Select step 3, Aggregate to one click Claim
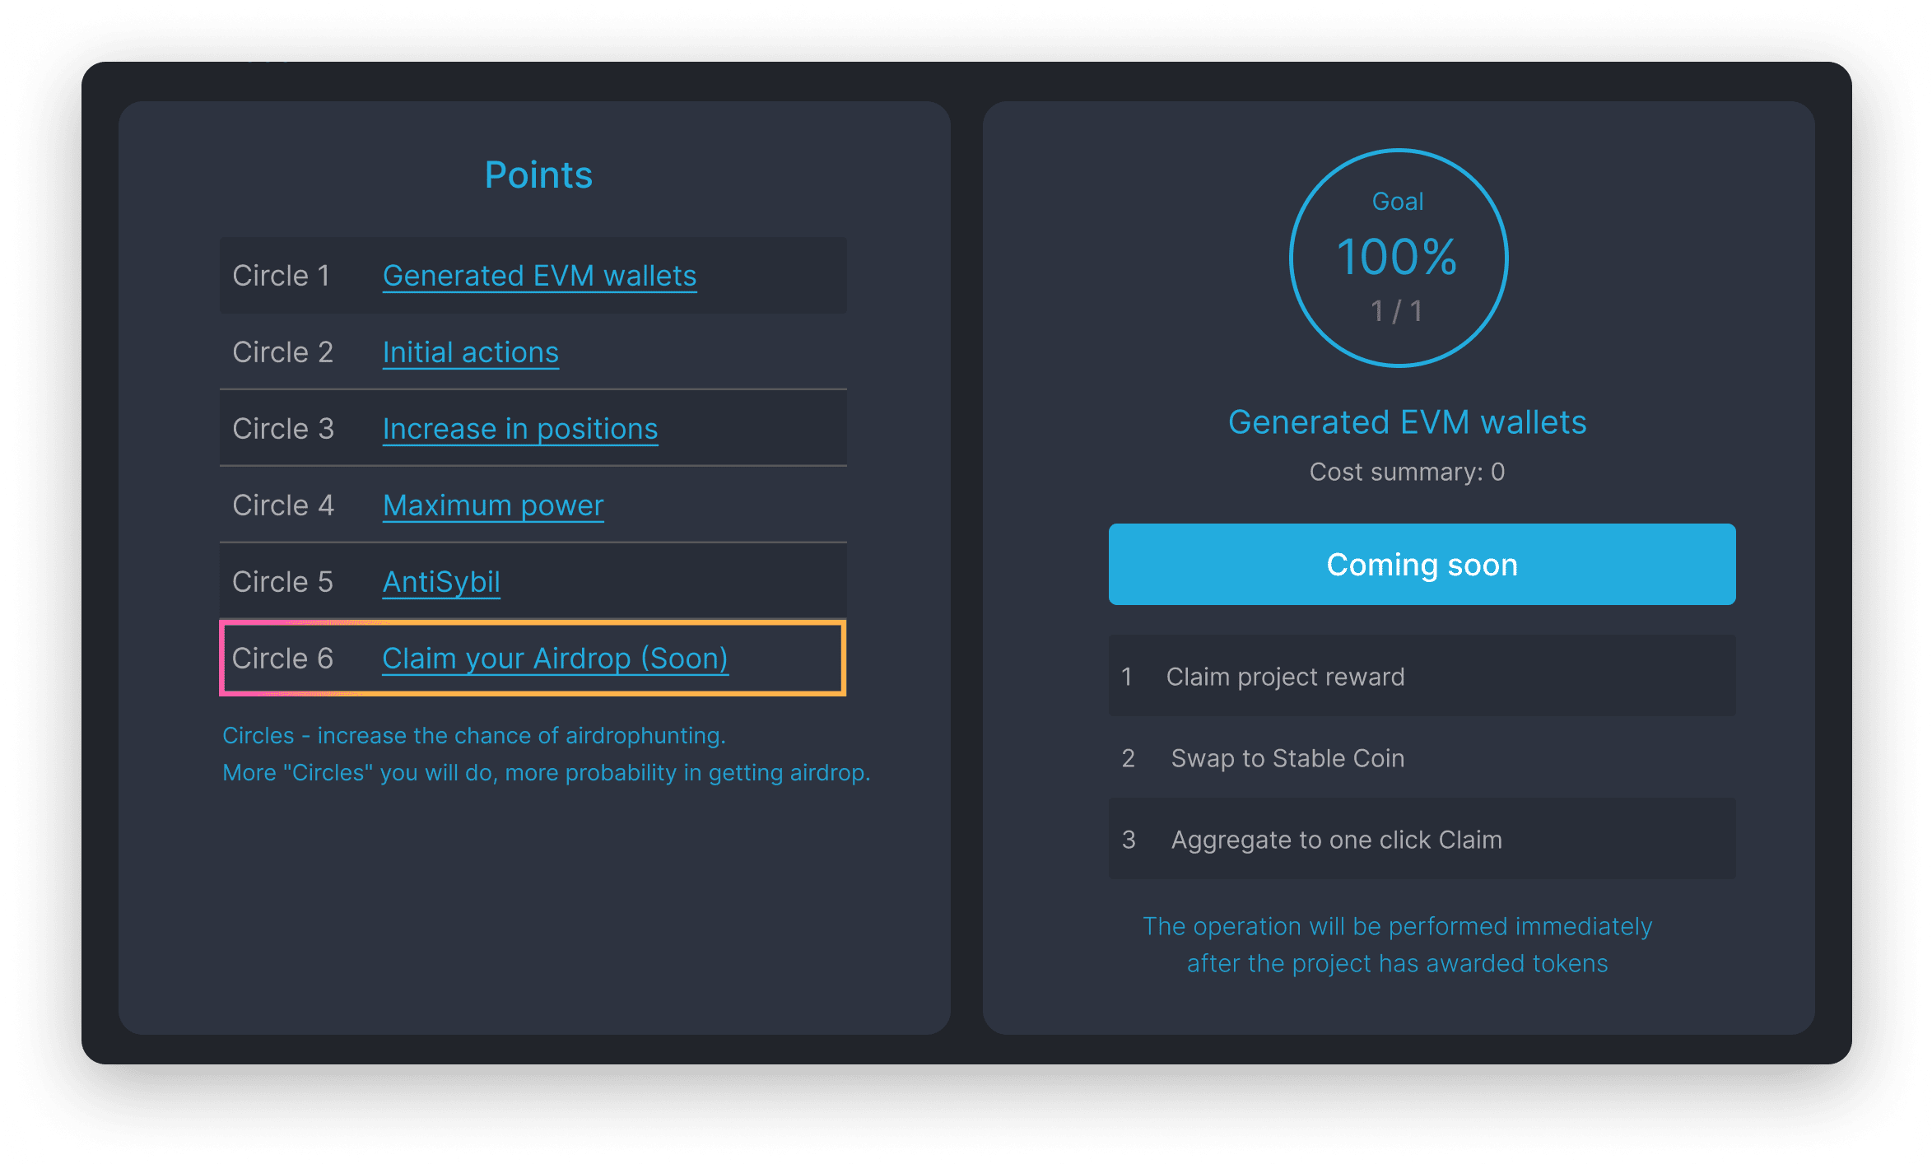 (x=1335, y=840)
